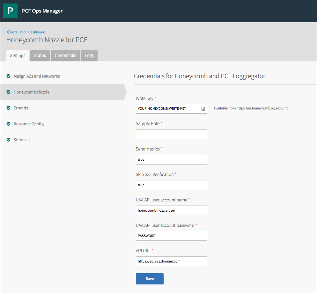Click the Send Metrics input field
The width and height of the screenshot is (317, 294).
pyautogui.click(x=172, y=159)
